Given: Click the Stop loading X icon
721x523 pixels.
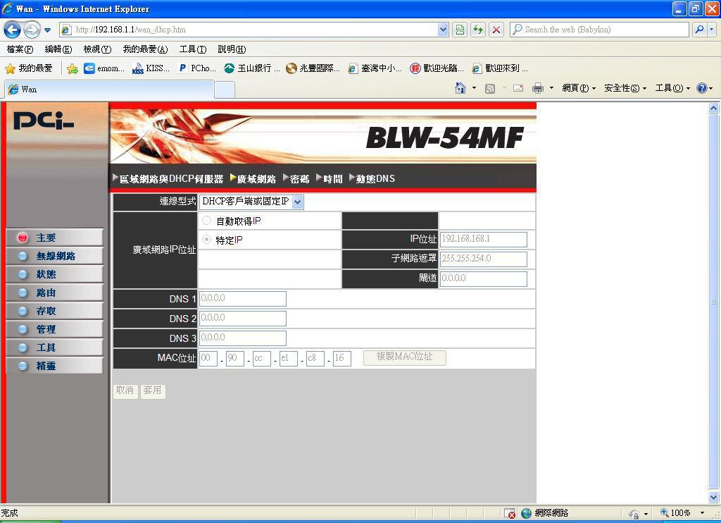Looking at the screenshot, I should pos(496,30).
